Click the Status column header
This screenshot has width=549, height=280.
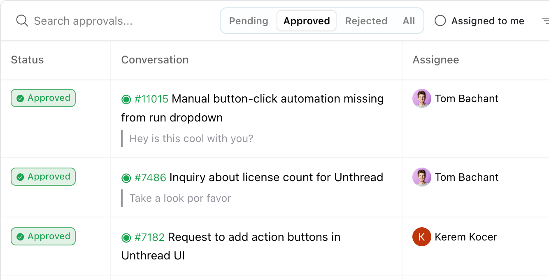pos(27,60)
